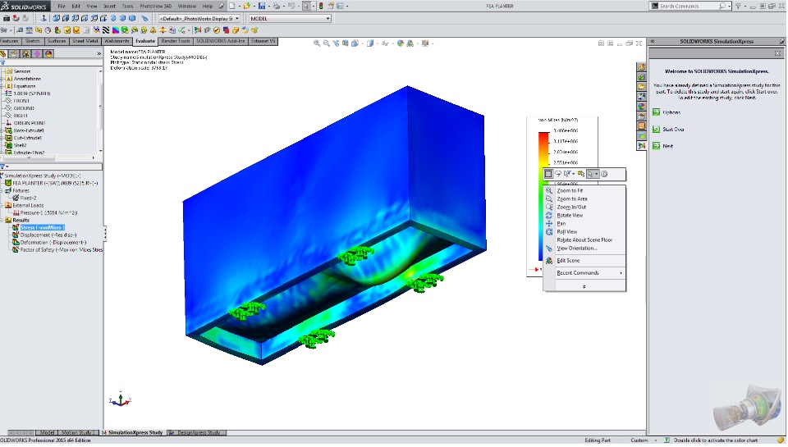Open Recent Commands submenu
Image resolution: width=788 pixels, height=447 pixels.
(584, 273)
